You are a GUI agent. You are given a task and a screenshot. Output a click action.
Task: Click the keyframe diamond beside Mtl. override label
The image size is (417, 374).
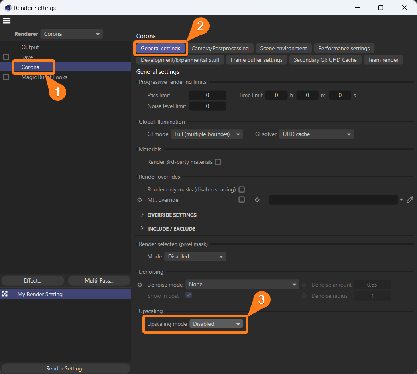pyautogui.click(x=140, y=200)
